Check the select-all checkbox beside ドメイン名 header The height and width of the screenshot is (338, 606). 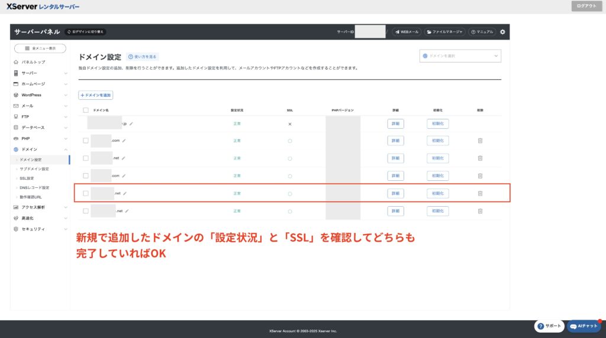86,110
